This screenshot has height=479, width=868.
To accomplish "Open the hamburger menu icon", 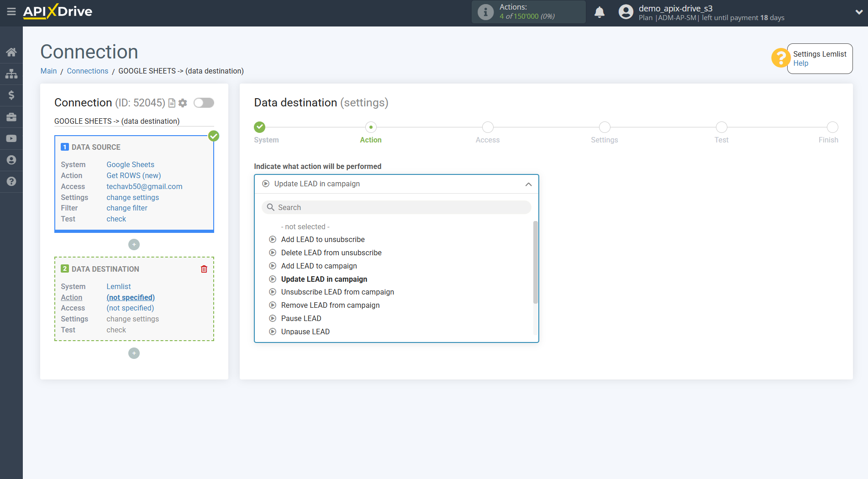I will (11, 11).
